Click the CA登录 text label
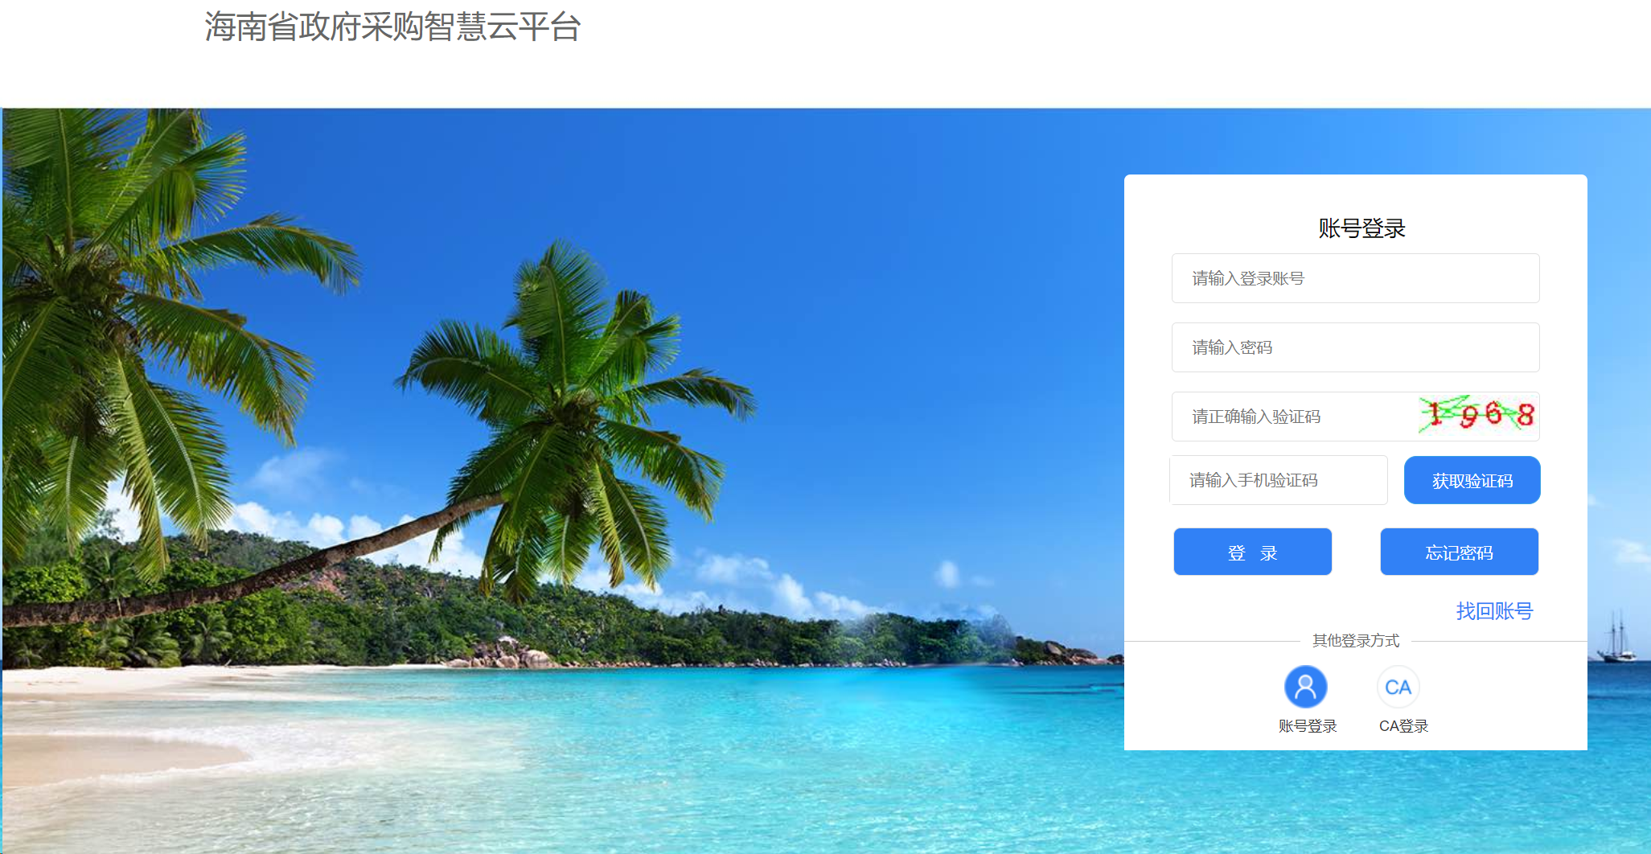The width and height of the screenshot is (1651, 854). click(1403, 726)
